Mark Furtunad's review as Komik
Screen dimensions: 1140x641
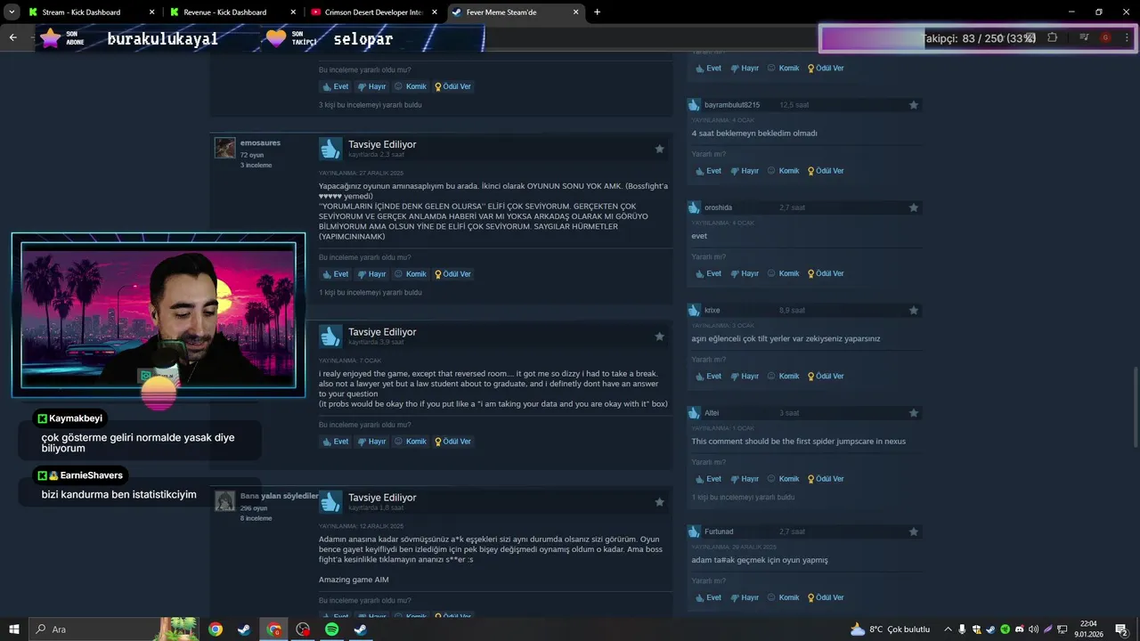pos(784,597)
